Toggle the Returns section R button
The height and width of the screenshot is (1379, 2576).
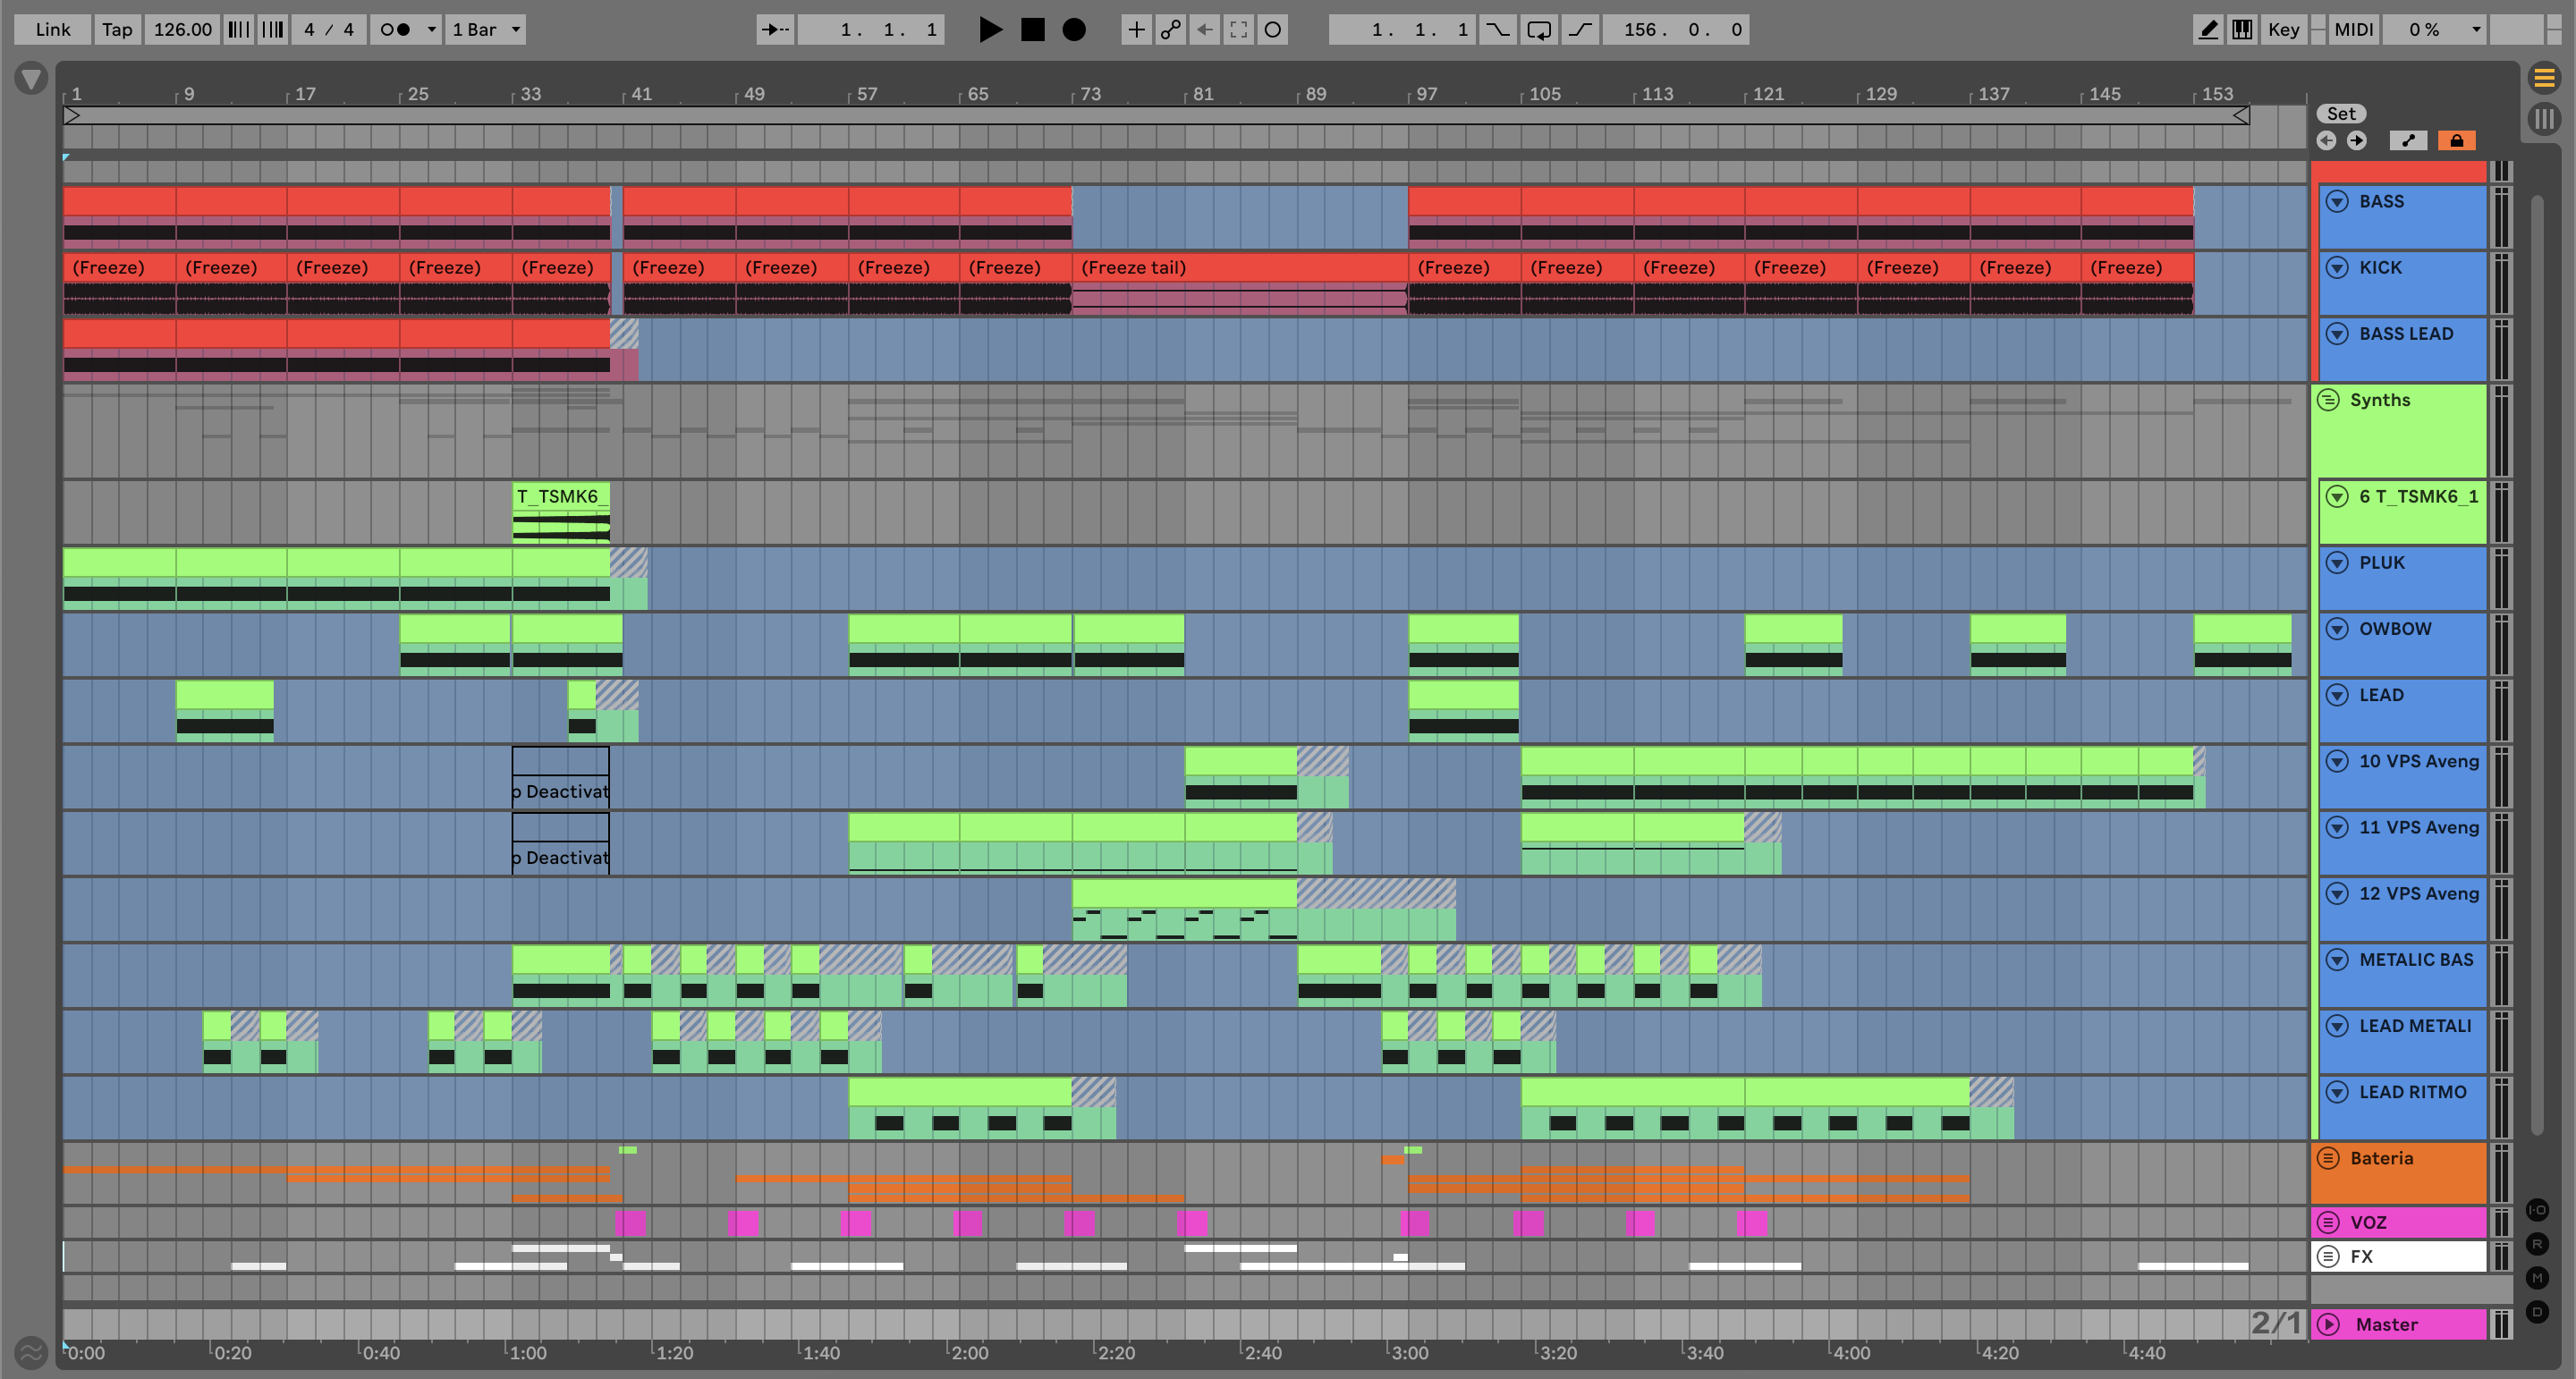point(2538,1244)
